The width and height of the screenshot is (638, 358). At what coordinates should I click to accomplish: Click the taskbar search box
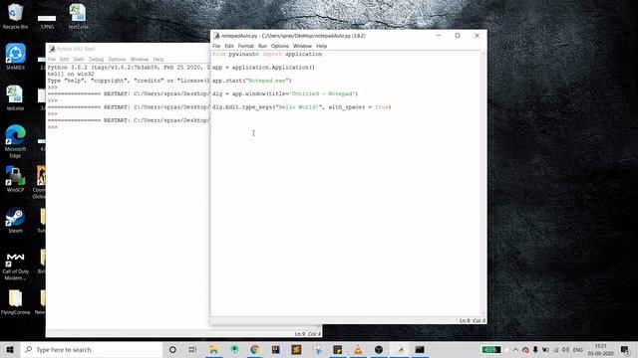click(92, 349)
